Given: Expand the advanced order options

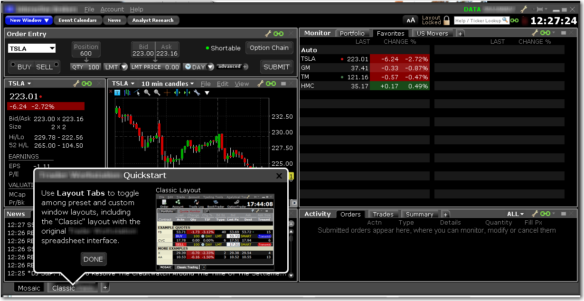Looking at the screenshot, I should click(x=232, y=66).
